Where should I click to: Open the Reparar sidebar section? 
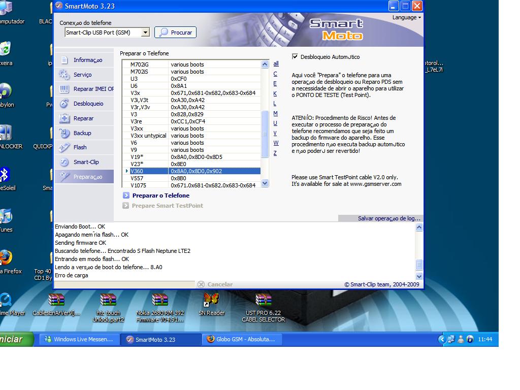[x=84, y=118]
